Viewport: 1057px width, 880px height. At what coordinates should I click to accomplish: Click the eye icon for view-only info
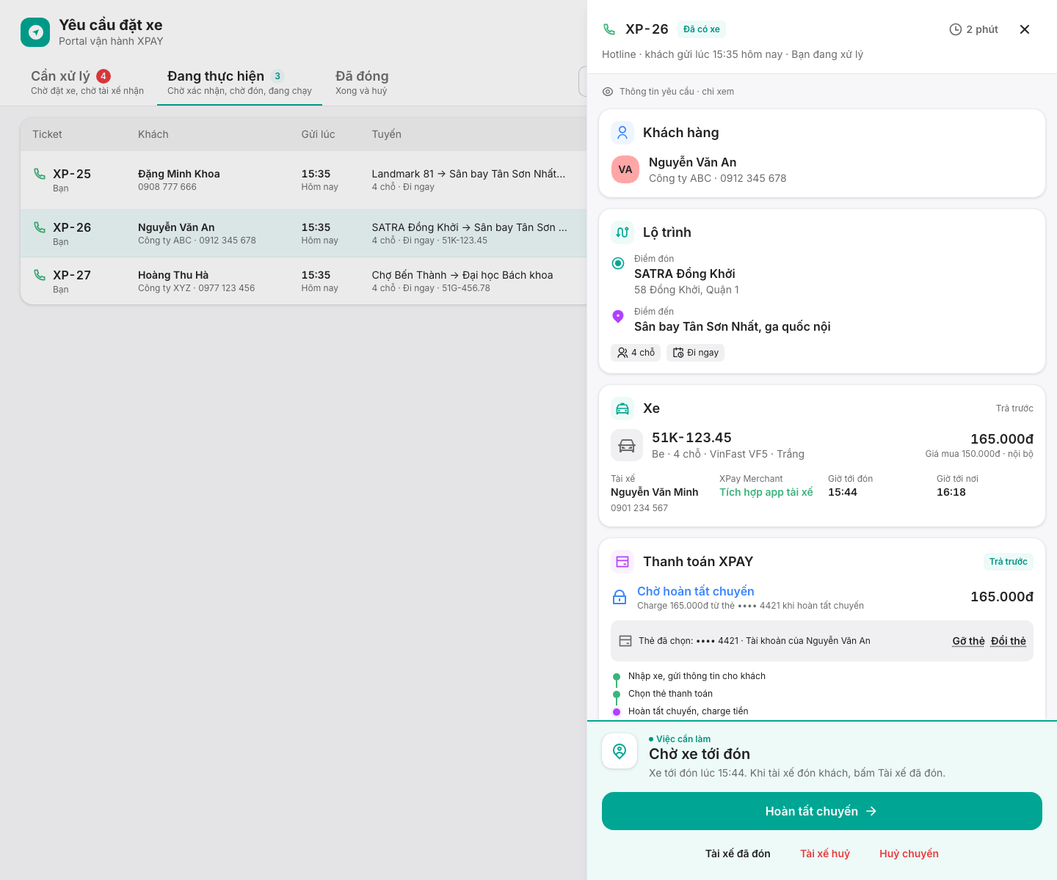tap(608, 92)
